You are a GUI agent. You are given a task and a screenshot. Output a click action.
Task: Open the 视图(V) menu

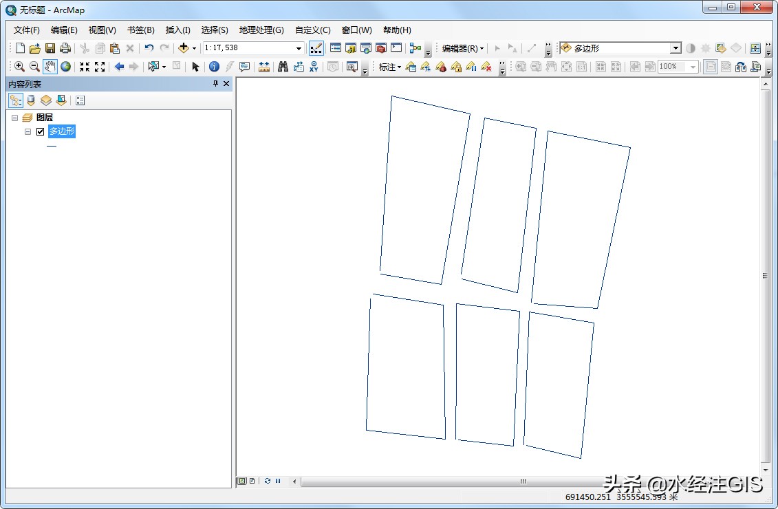102,30
